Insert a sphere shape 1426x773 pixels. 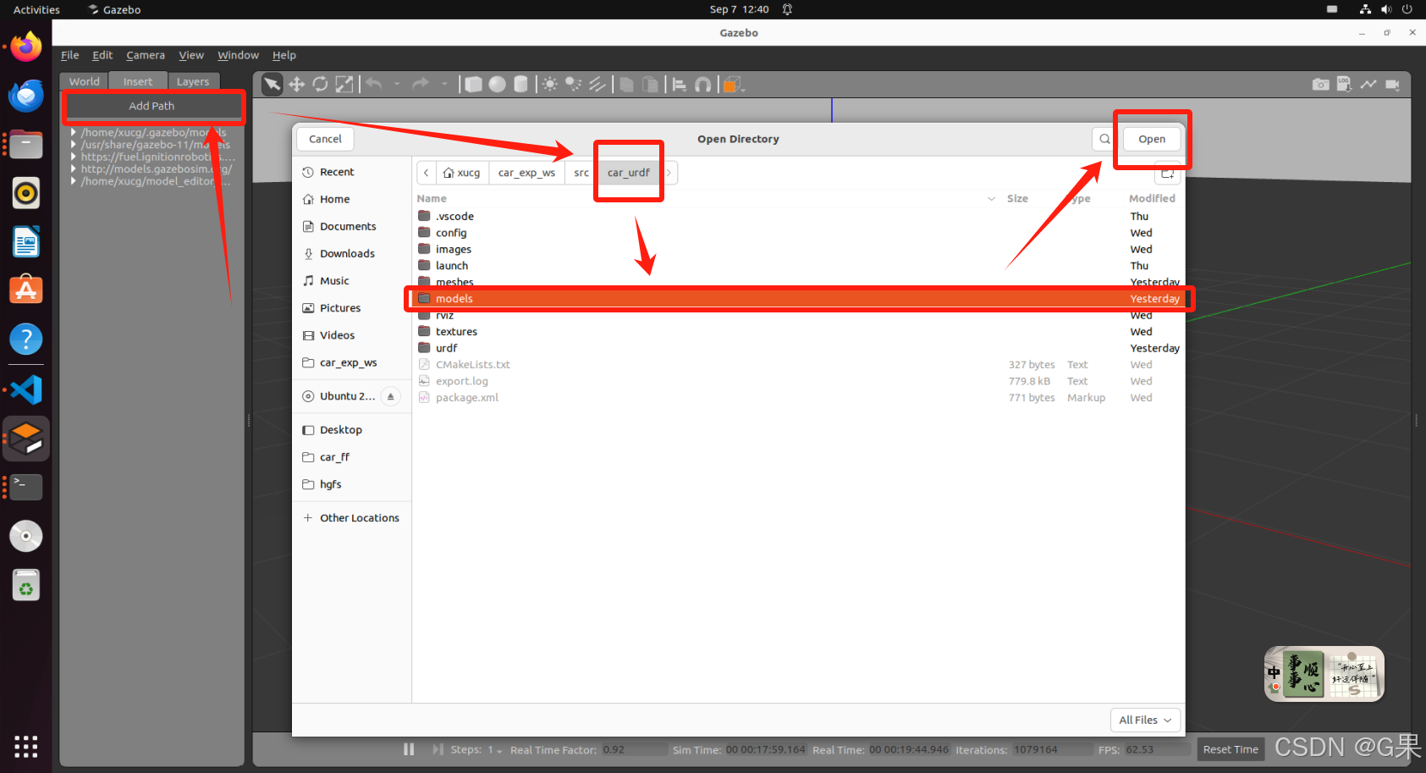(498, 84)
